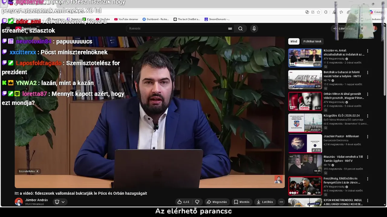The height and width of the screenshot is (217, 387).
Task: Bookmark page with the star icon
Action: click(318, 12)
